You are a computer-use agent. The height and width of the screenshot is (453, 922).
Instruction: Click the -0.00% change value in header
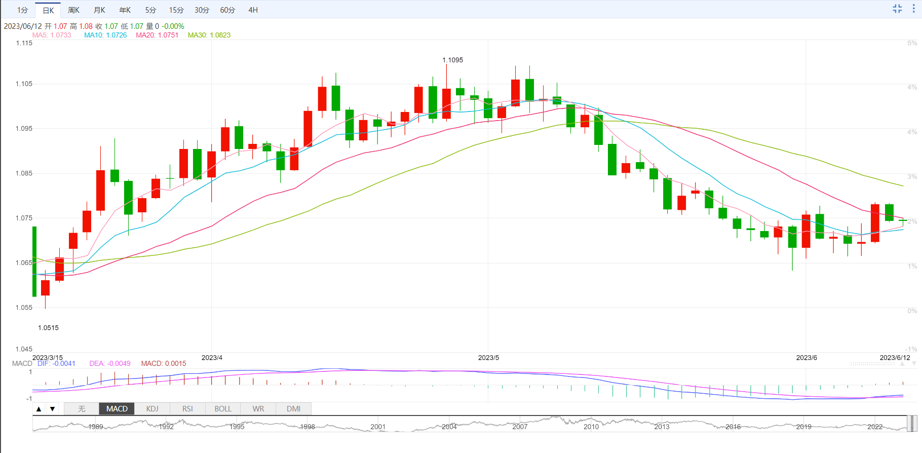coord(173,26)
